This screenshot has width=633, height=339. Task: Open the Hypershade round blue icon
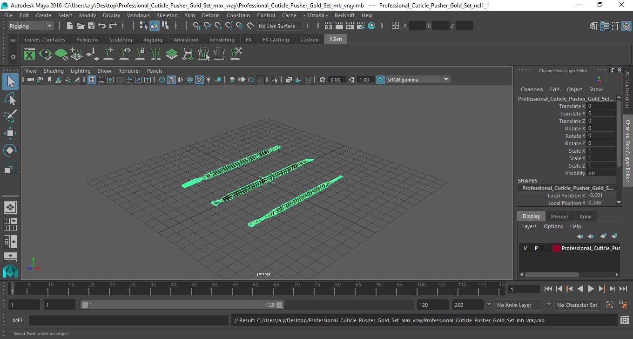[371, 26]
